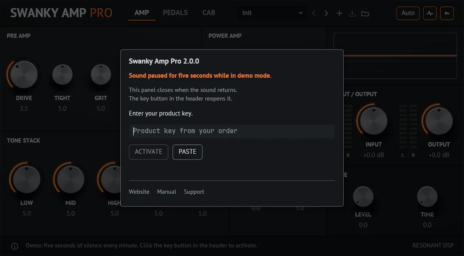This screenshot has width=464, height=256.
Task: Go to the next preset arrow
Action: click(327, 13)
